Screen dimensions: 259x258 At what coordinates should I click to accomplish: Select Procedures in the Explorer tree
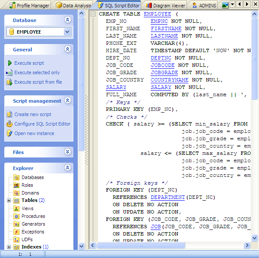click(x=33, y=216)
